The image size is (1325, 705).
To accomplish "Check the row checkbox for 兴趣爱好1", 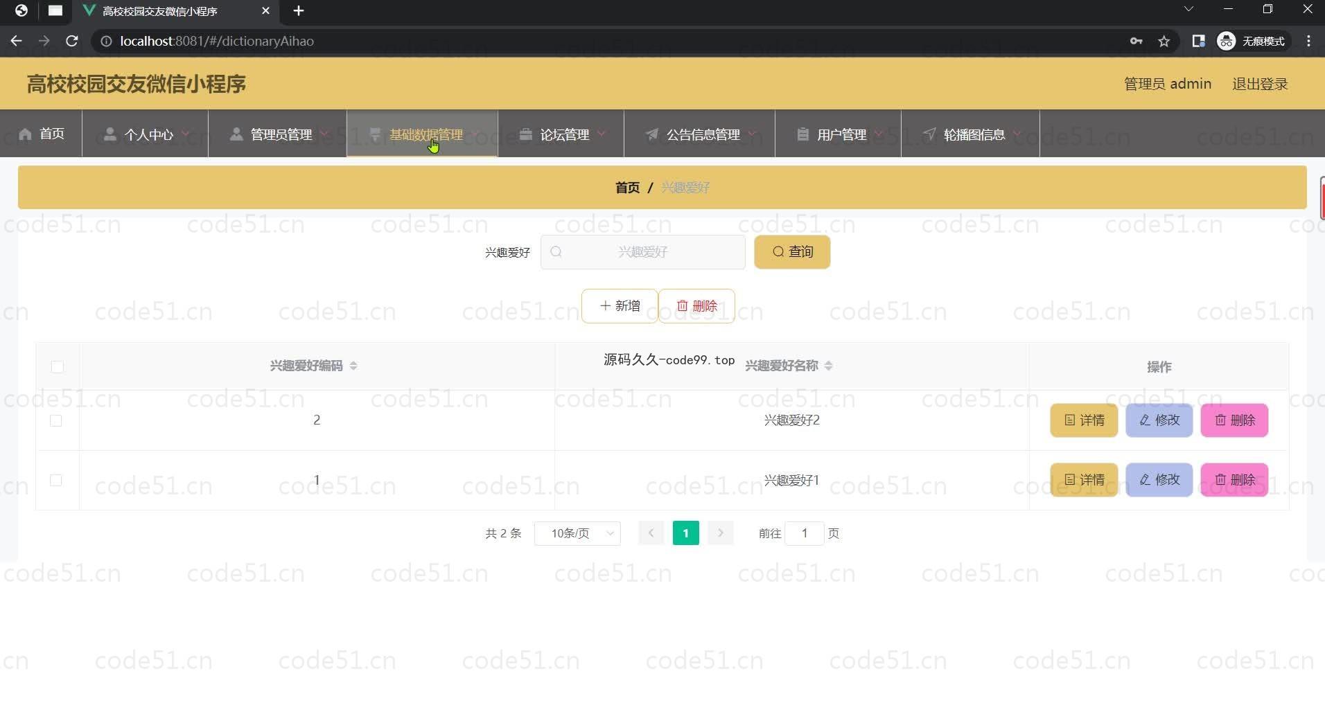I will point(56,480).
